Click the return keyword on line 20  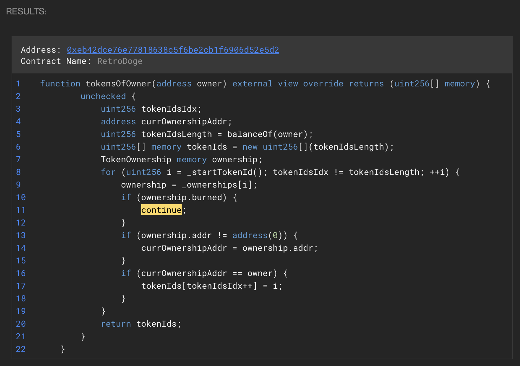tap(116, 324)
